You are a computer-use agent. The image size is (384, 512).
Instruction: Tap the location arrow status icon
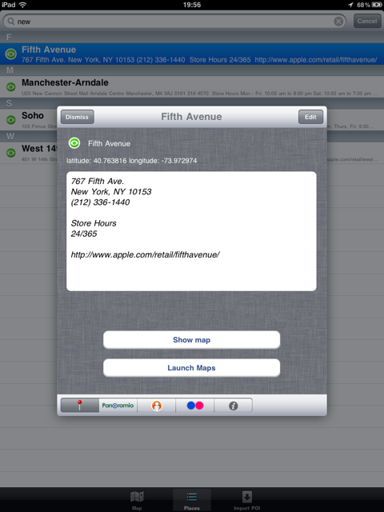coord(350,5)
